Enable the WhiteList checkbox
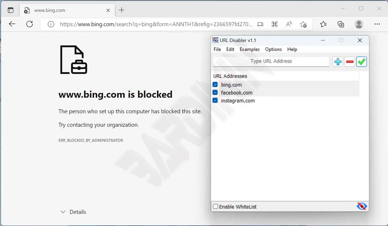388x226 pixels. 215,206
